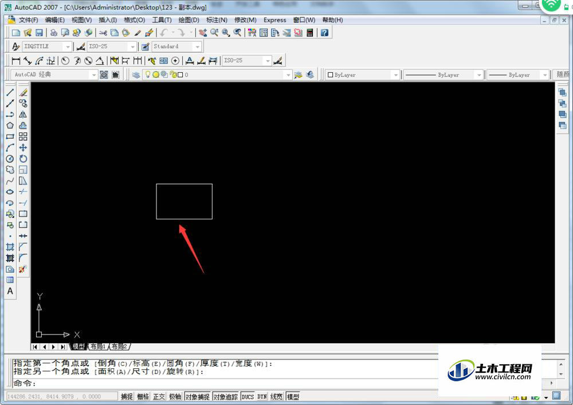Open the ISO-25 dropdown in styles toolbar
The width and height of the screenshot is (573, 405).
pos(133,47)
